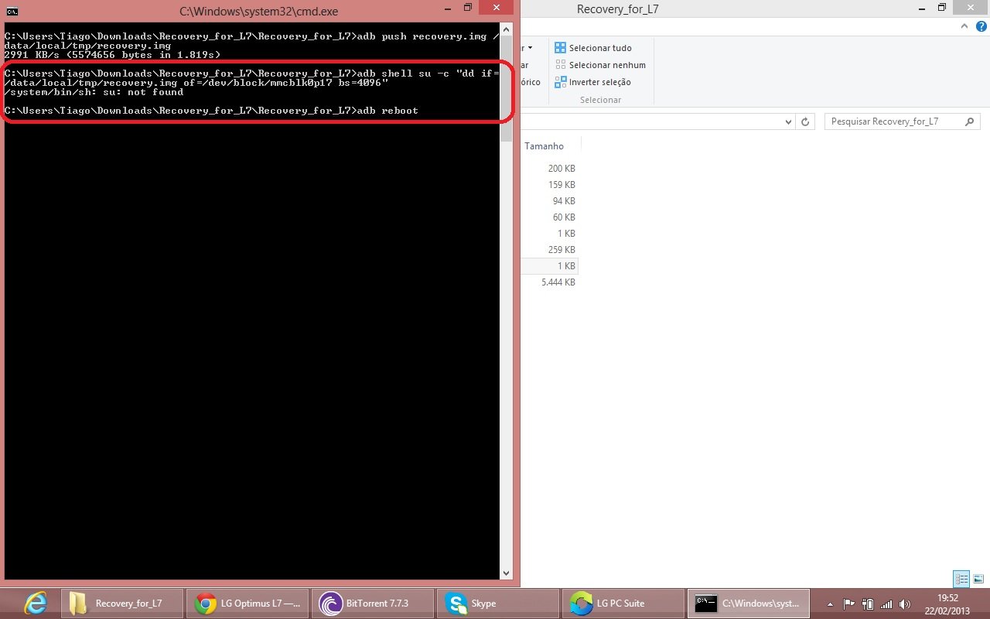Open LG PC Suite from taskbar

(x=623, y=603)
